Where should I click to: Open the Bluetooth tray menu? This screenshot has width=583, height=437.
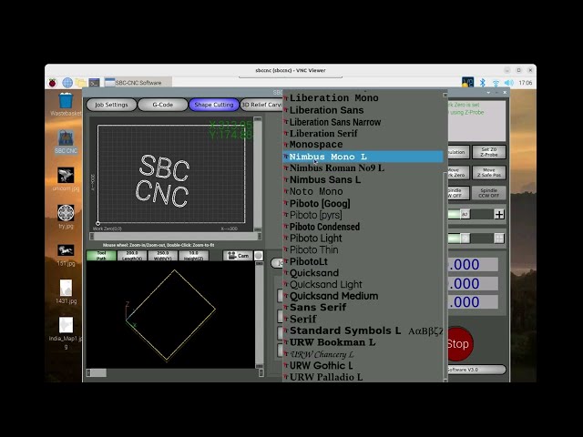pyautogui.click(x=483, y=83)
